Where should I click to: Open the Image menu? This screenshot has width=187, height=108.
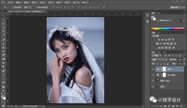(x=27, y=2)
